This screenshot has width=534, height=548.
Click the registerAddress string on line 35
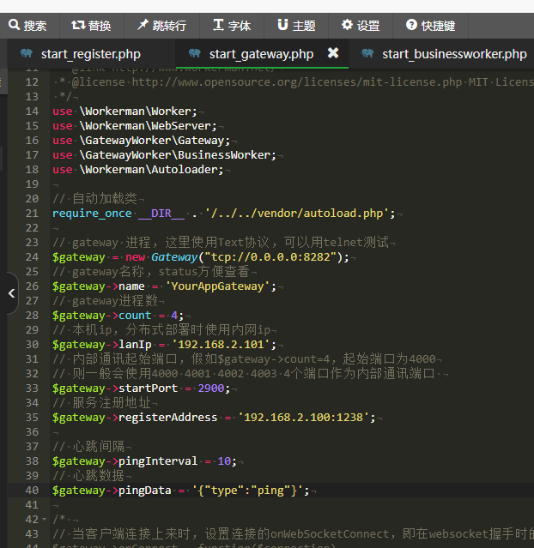click(306, 418)
